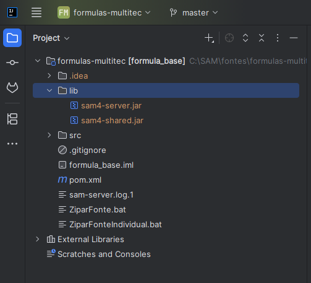
Task: Click the Maven m icon of pom.xml
Action: [x=62, y=180]
